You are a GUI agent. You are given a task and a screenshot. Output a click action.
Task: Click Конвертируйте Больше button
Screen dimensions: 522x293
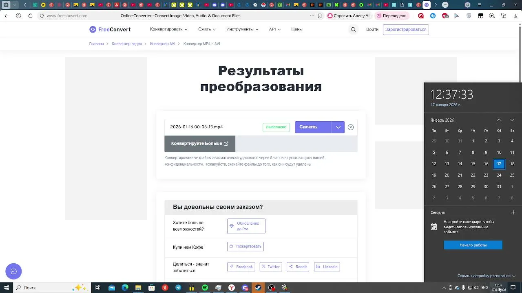point(200,144)
